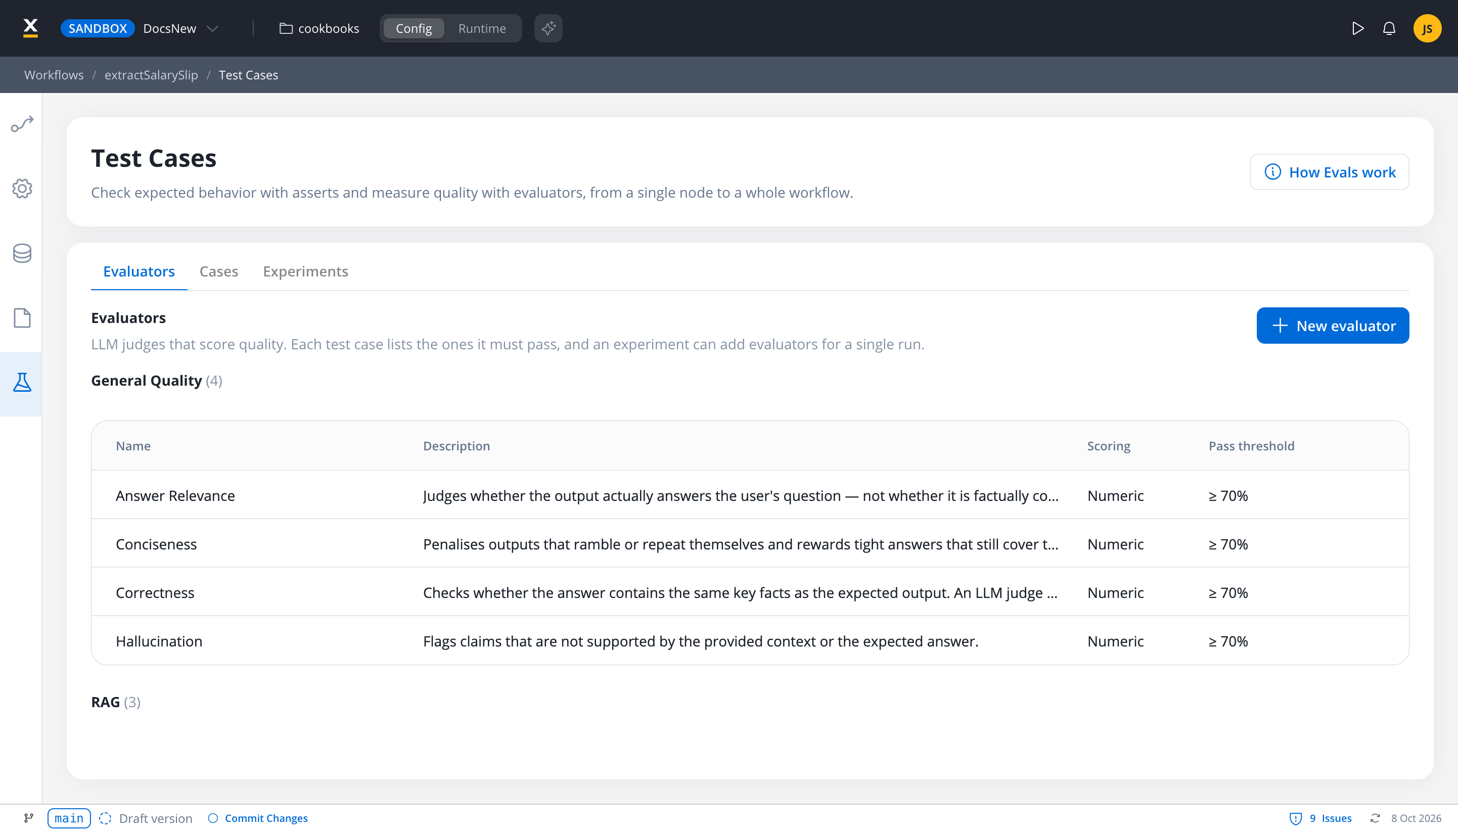Image resolution: width=1458 pixels, height=832 pixels.
Task: Click the General Quality (4) heading
Action: (x=157, y=381)
